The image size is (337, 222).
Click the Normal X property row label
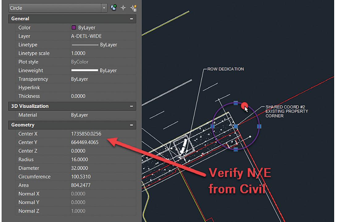pos(29,194)
